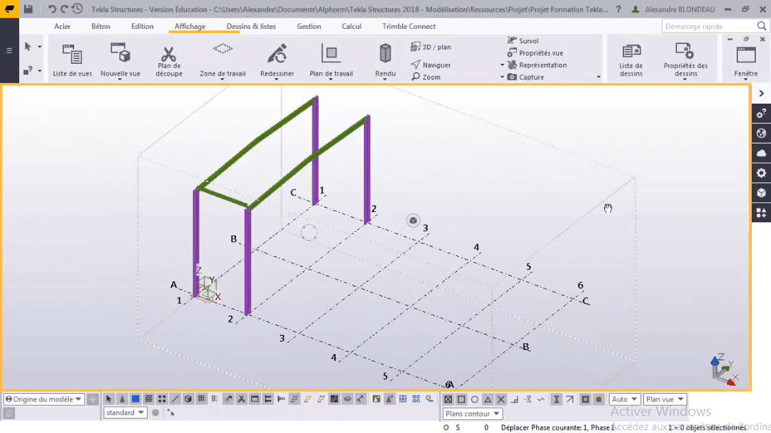Open the Auto snap depth dropdown
The image size is (771, 433).
[624, 399]
